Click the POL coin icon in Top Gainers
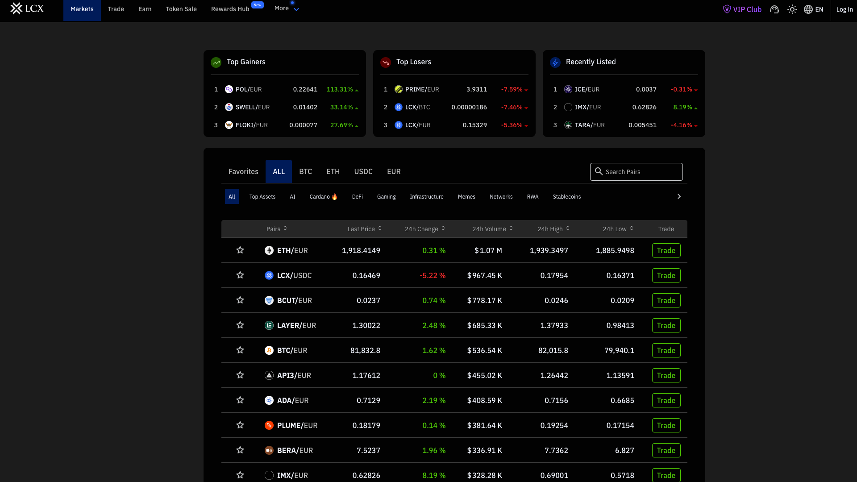This screenshot has width=857, height=482. pyautogui.click(x=229, y=89)
